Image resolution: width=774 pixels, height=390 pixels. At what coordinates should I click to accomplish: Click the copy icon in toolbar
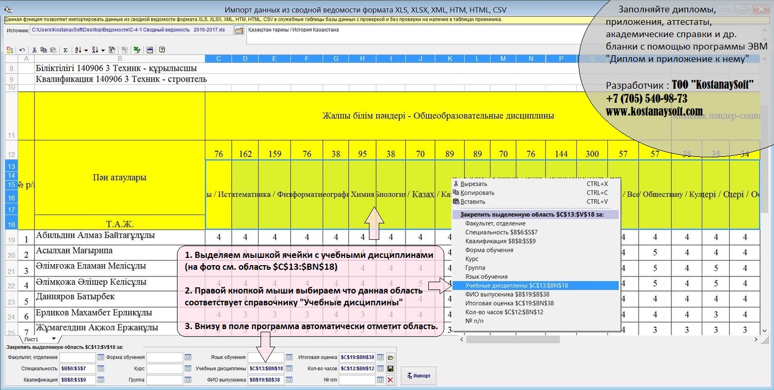click(x=44, y=50)
